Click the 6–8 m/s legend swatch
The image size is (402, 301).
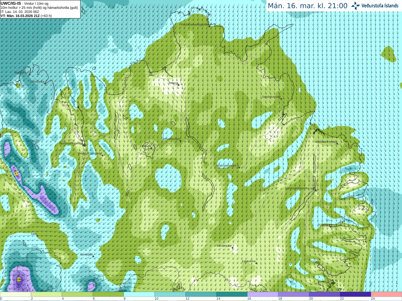(x=108, y=294)
